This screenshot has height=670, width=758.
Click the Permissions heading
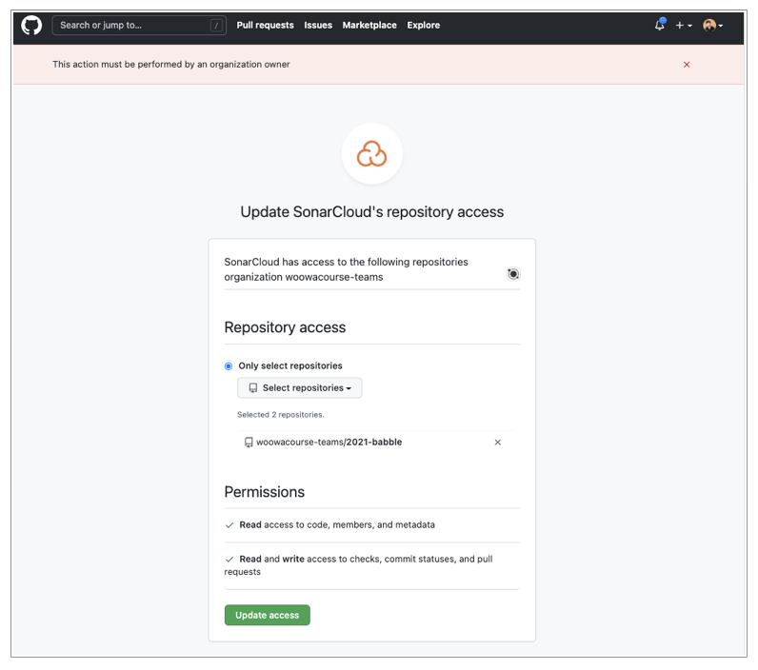coord(265,492)
